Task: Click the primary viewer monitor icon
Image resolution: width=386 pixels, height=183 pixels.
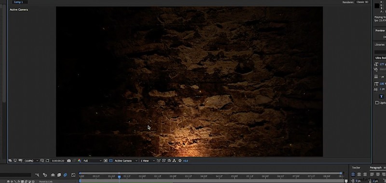Action: click(15, 161)
